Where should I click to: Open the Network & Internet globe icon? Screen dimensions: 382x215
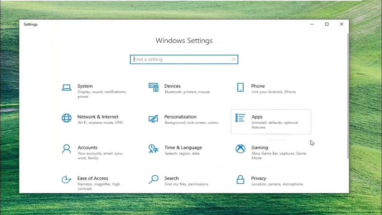point(67,118)
